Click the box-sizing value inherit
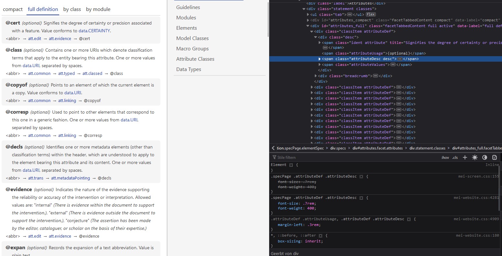Screen dimensions: 502x256 313,241
